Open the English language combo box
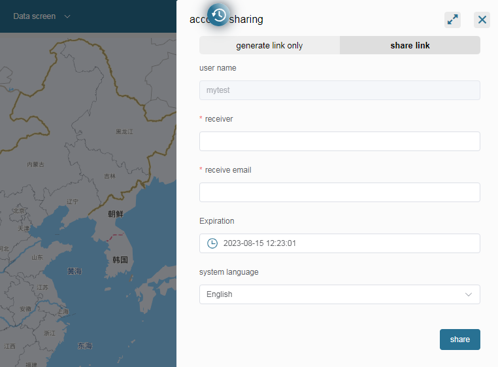Screen dimensions: 498x367 (x=339, y=294)
